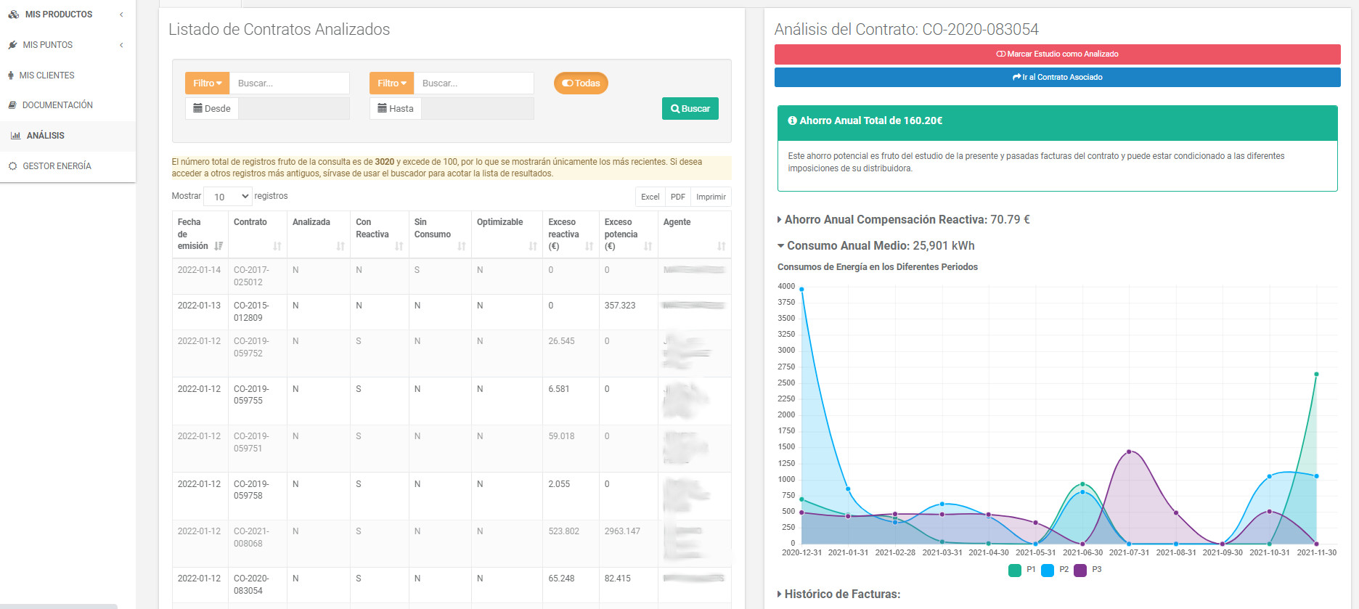Sort by Contrato column sort icon
This screenshot has width=1359, height=609.
coord(277,246)
